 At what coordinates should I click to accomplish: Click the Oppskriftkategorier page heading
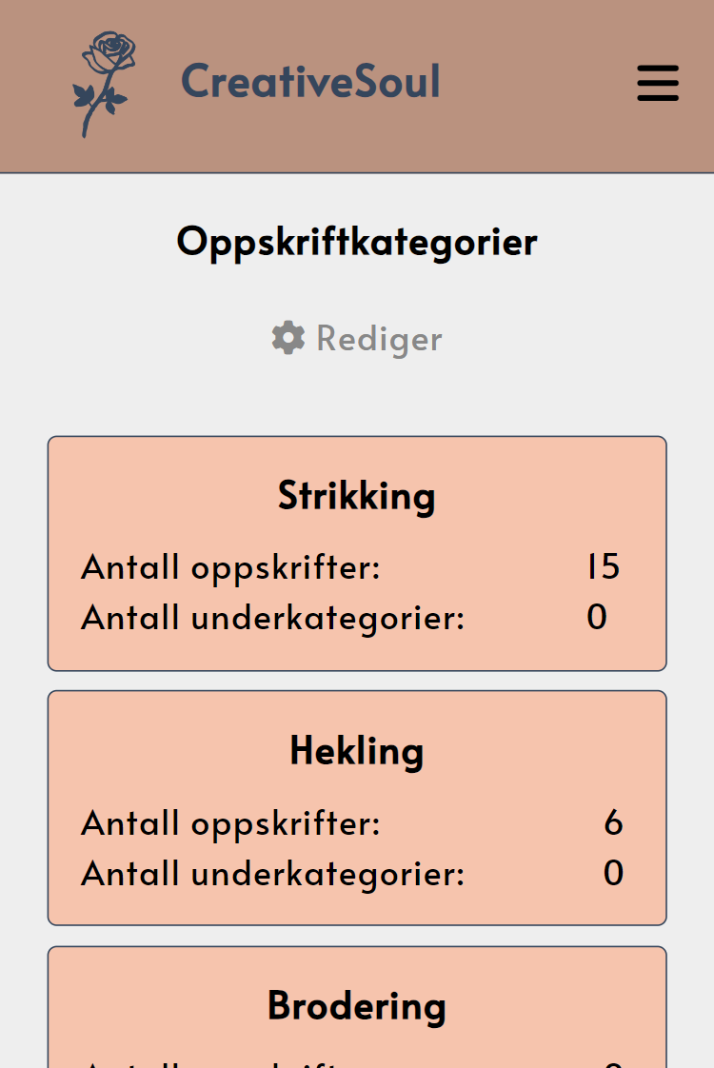[357, 241]
